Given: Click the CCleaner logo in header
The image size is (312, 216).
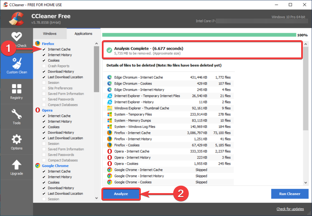Looking at the screenshot, I should (16, 19).
